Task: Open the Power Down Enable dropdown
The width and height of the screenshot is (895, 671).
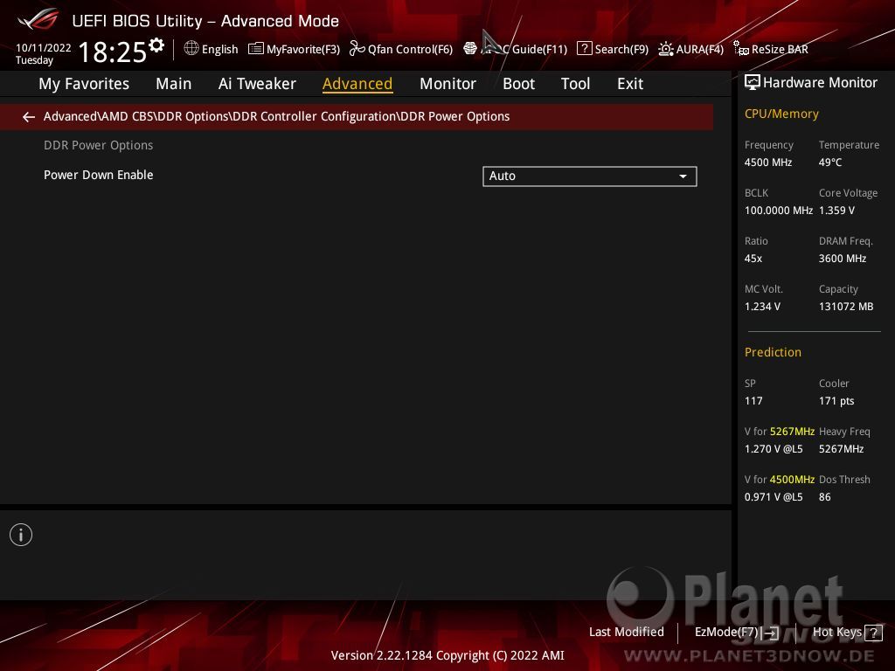Action: 590,176
